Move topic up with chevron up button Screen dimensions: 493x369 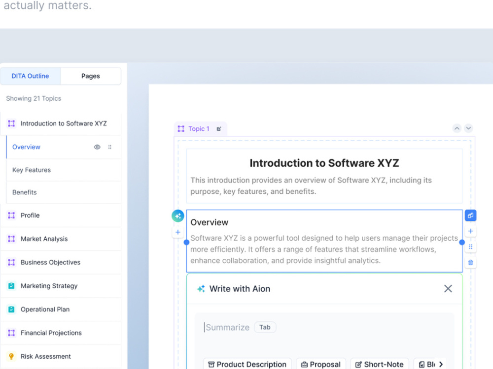[x=457, y=128]
